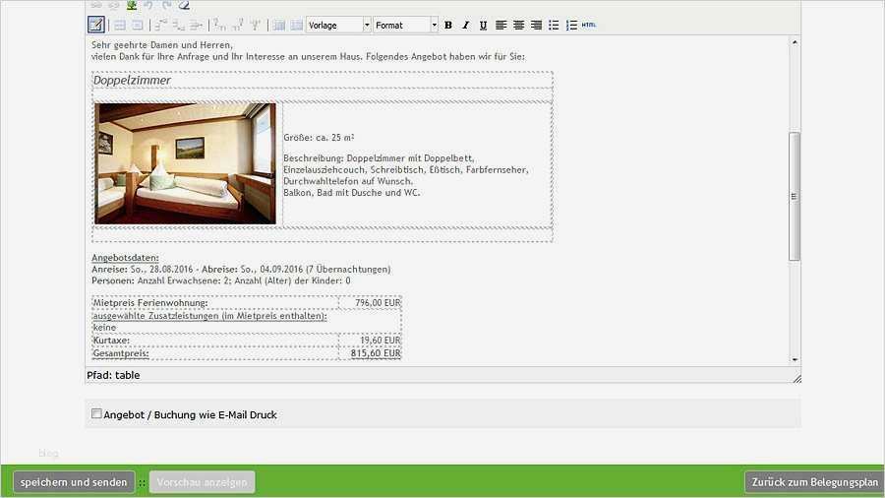Delete table column icon
The image size is (885, 498).
255,26
